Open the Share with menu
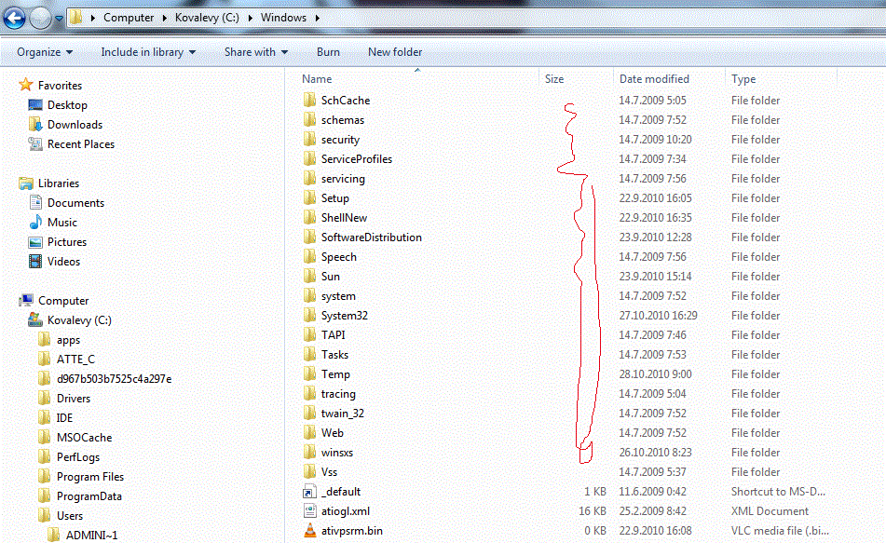This screenshot has width=886, height=543. point(256,52)
